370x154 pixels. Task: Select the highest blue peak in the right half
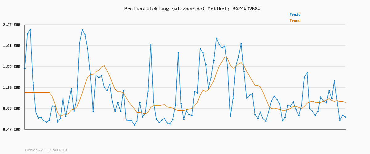[x=217, y=38]
